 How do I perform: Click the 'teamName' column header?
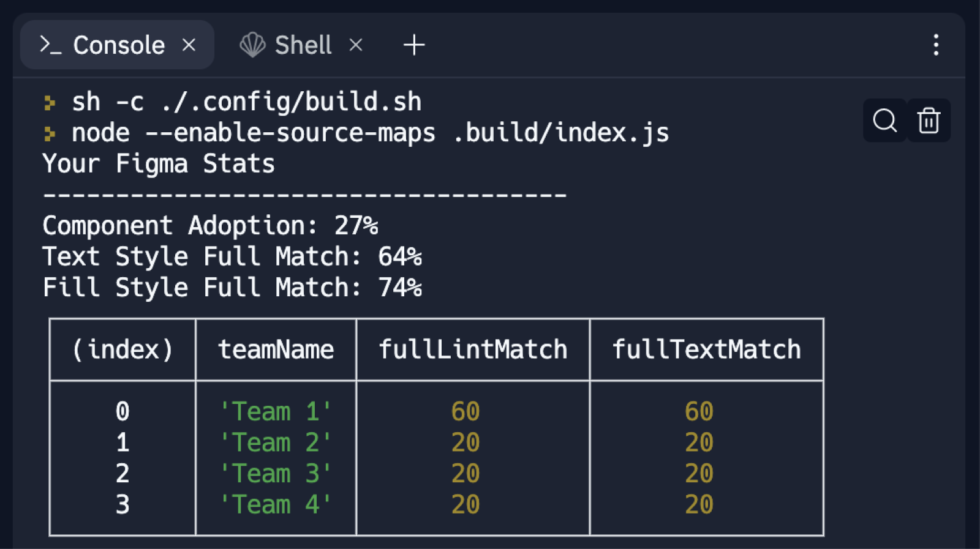[x=276, y=349]
